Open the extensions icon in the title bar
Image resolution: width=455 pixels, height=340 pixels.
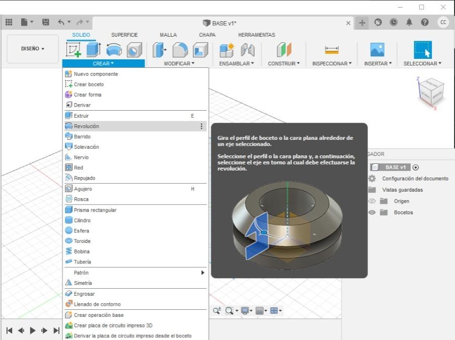pos(378,22)
